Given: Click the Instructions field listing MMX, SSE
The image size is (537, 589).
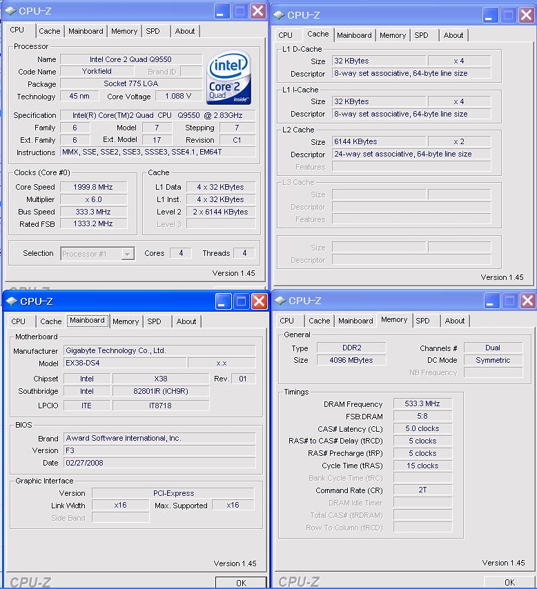Looking at the screenshot, I should pos(158,152).
